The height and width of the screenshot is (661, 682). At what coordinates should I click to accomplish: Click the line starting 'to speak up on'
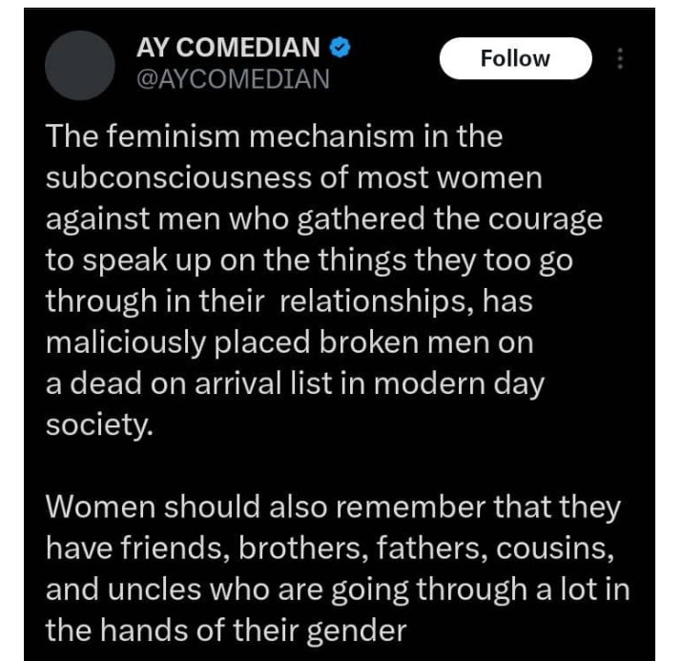[309, 260]
